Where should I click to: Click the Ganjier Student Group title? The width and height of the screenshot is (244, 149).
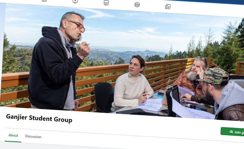(39, 118)
